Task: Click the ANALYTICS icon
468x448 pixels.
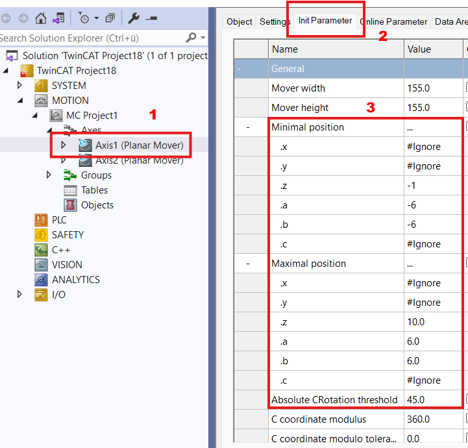Action: 41,280
